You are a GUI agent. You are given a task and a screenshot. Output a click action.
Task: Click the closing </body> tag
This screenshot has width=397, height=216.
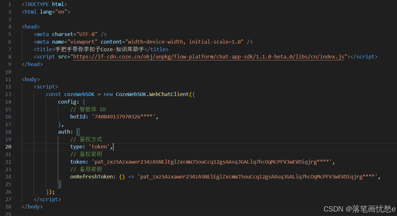point(32,207)
